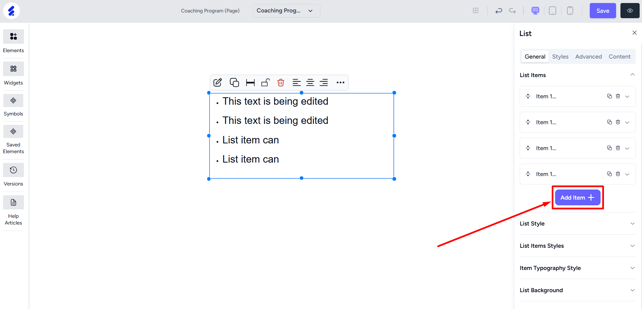
Task: Close the List settings panel
Action: pos(635,33)
